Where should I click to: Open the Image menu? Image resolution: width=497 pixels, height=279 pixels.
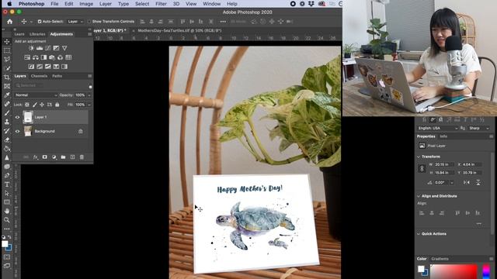click(x=86, y=4)
